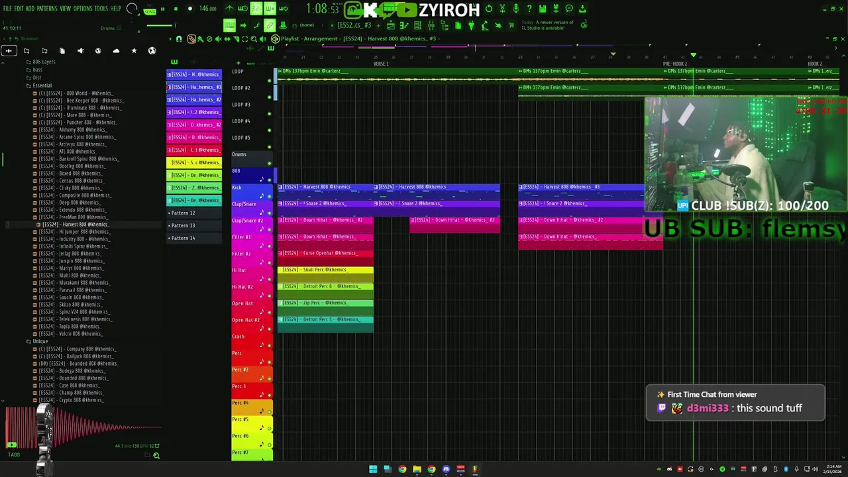
Task: Select the Delete tool in playlist toolbar
Action: click(209, 39)
